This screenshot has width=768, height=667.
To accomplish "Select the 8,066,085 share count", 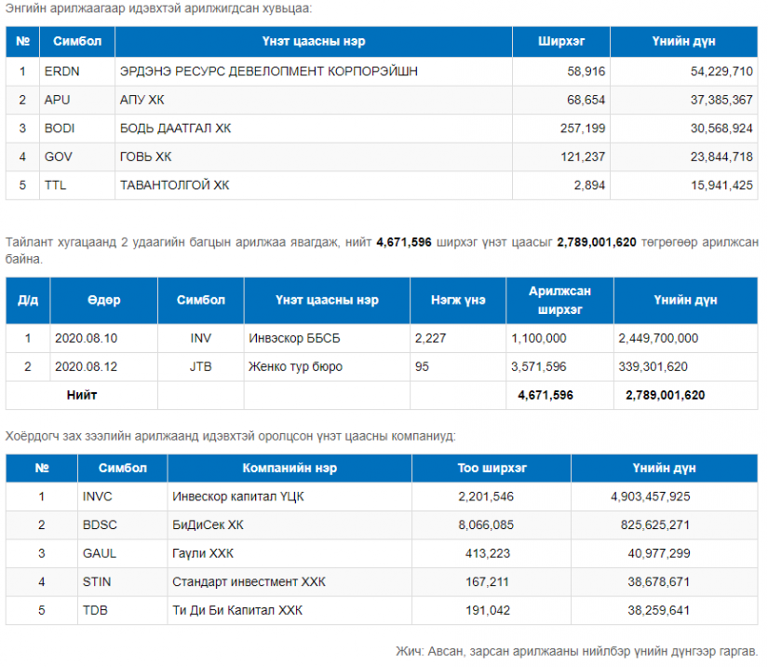I will [486, 525].
